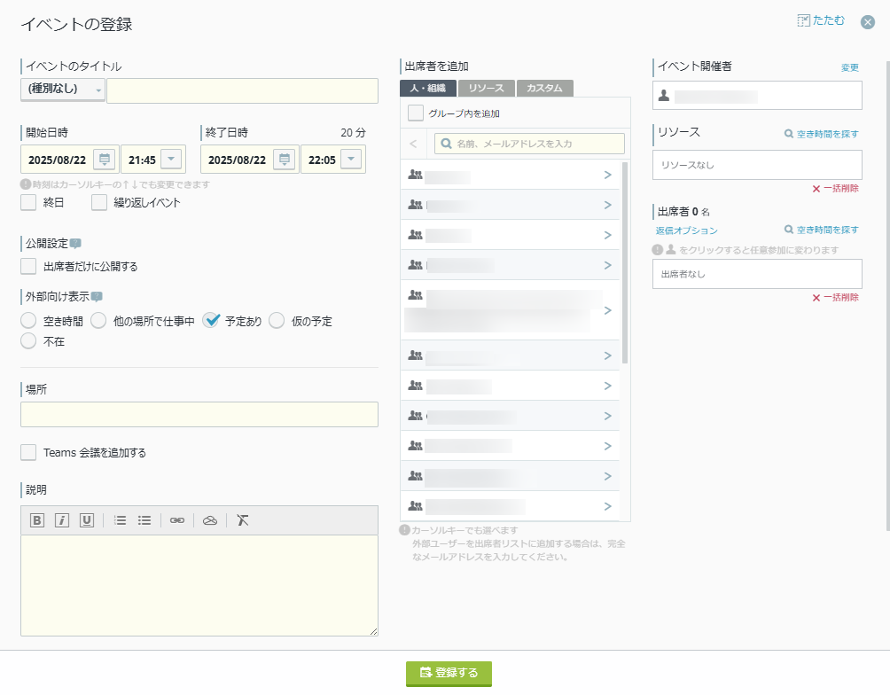Select 他の場所で仕事中 radio option
The height and width of the screenshot is (695, 890).
(x=98, y=321)
